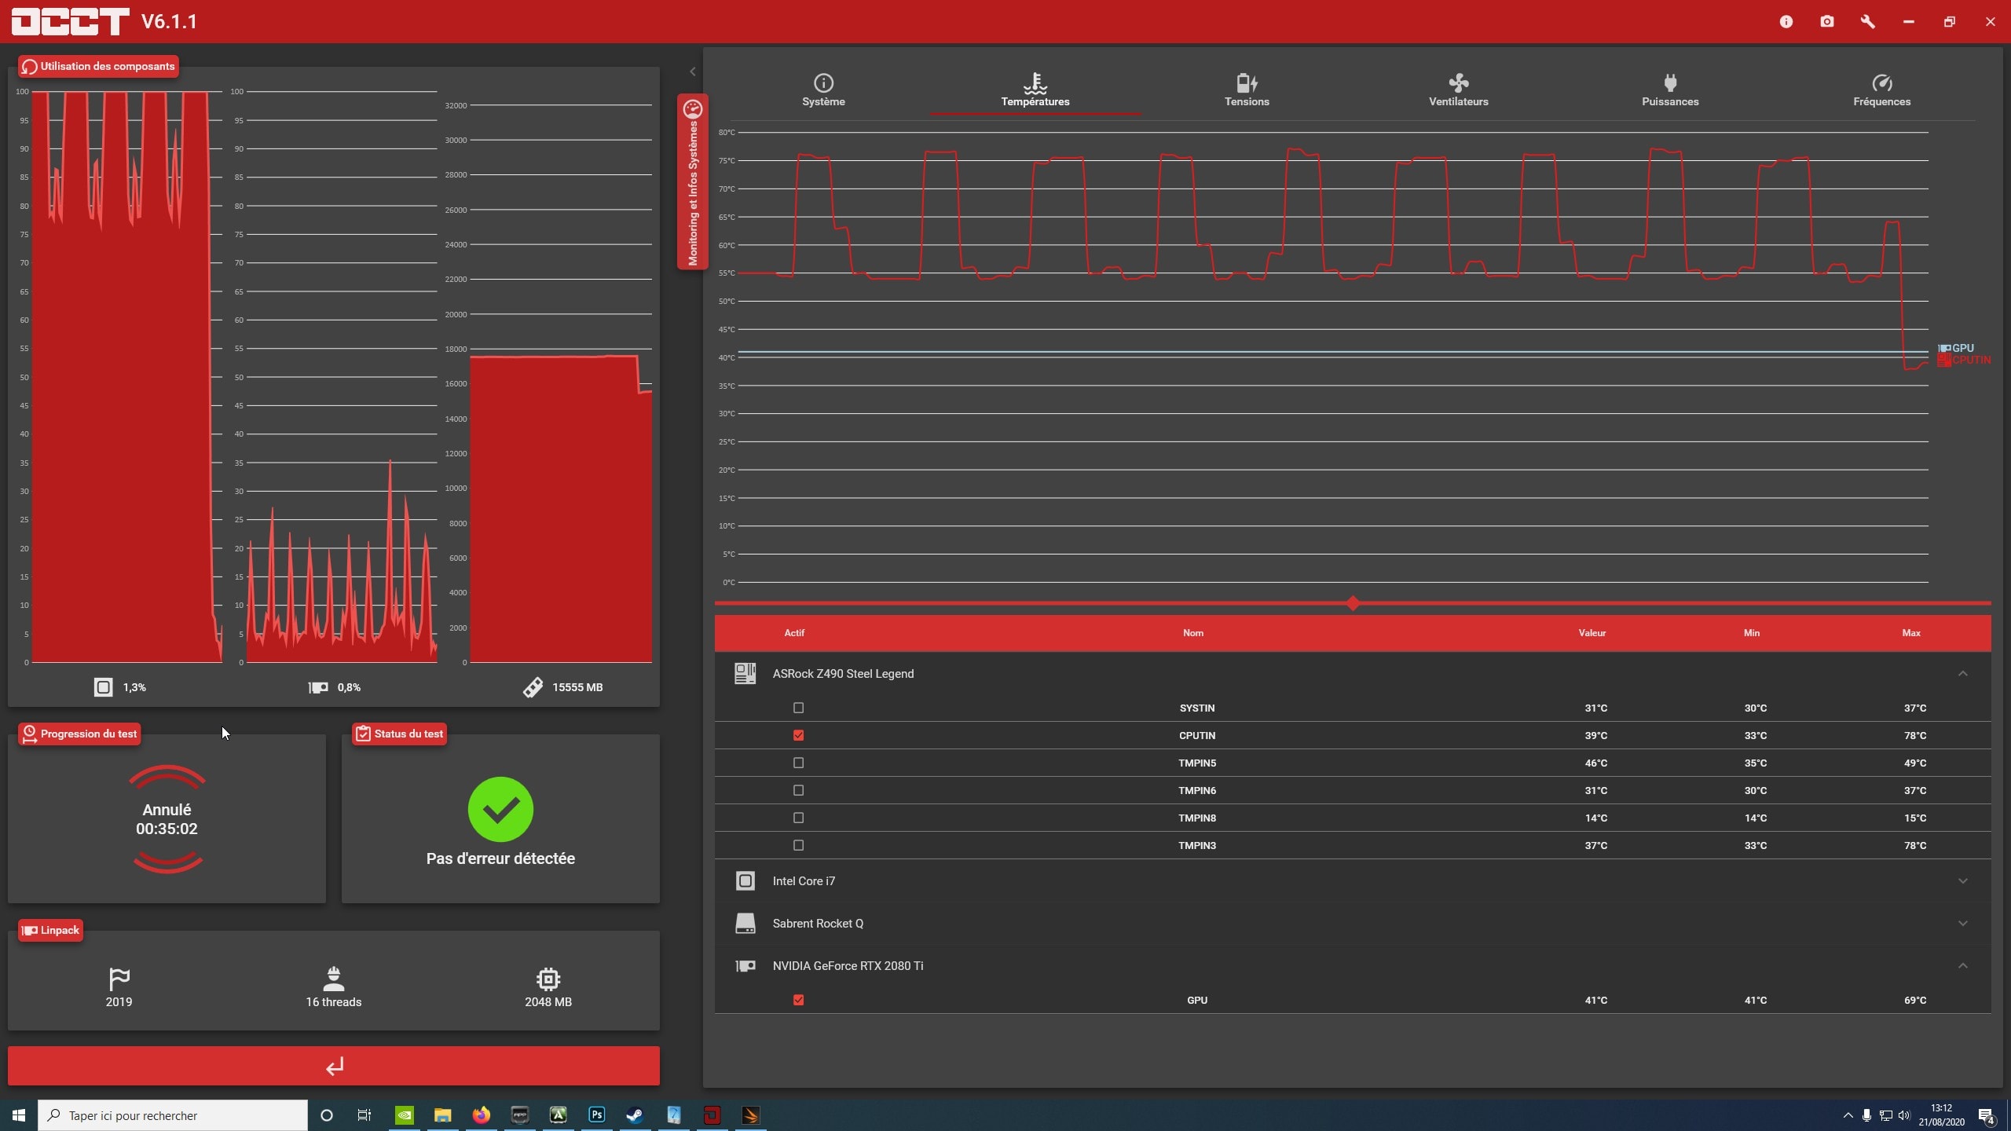Open Photoshop from the taskbar
This screenshot has width=2011, height=1131.
pyautogui.click(x=596, y=1115)
